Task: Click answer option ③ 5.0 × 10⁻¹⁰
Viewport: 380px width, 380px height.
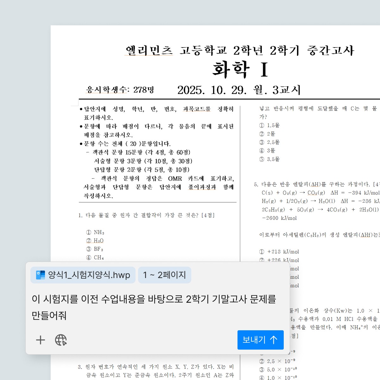Action: pos(278,370)
